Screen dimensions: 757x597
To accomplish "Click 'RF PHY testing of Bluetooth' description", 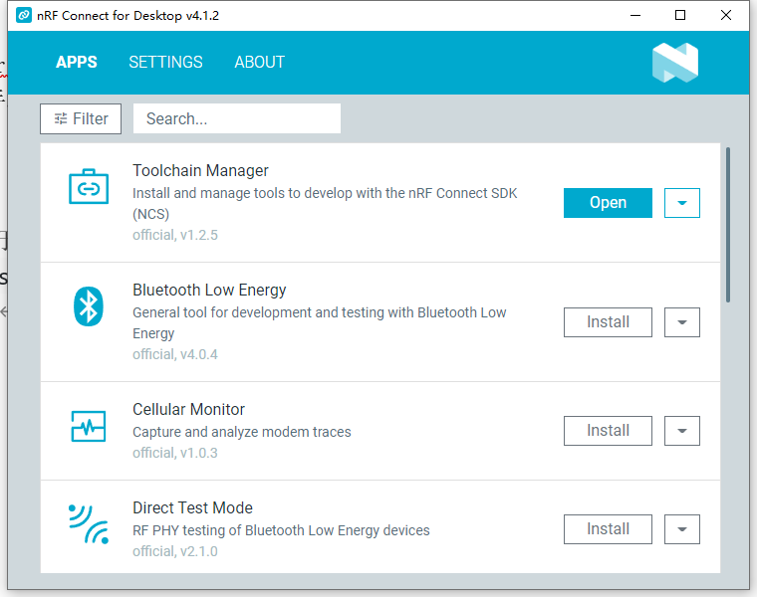I will [281, 530].
